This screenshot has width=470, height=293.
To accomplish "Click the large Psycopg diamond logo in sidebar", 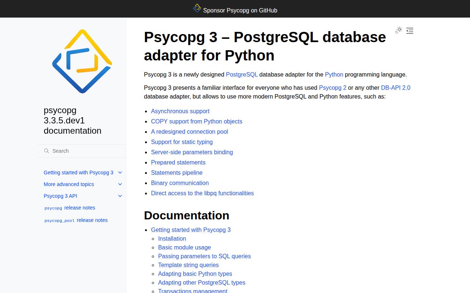I will pyautogui.click(x=82, y=61).
